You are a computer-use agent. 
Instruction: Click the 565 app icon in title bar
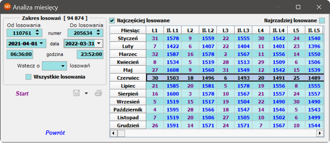[x=7, y=7]
